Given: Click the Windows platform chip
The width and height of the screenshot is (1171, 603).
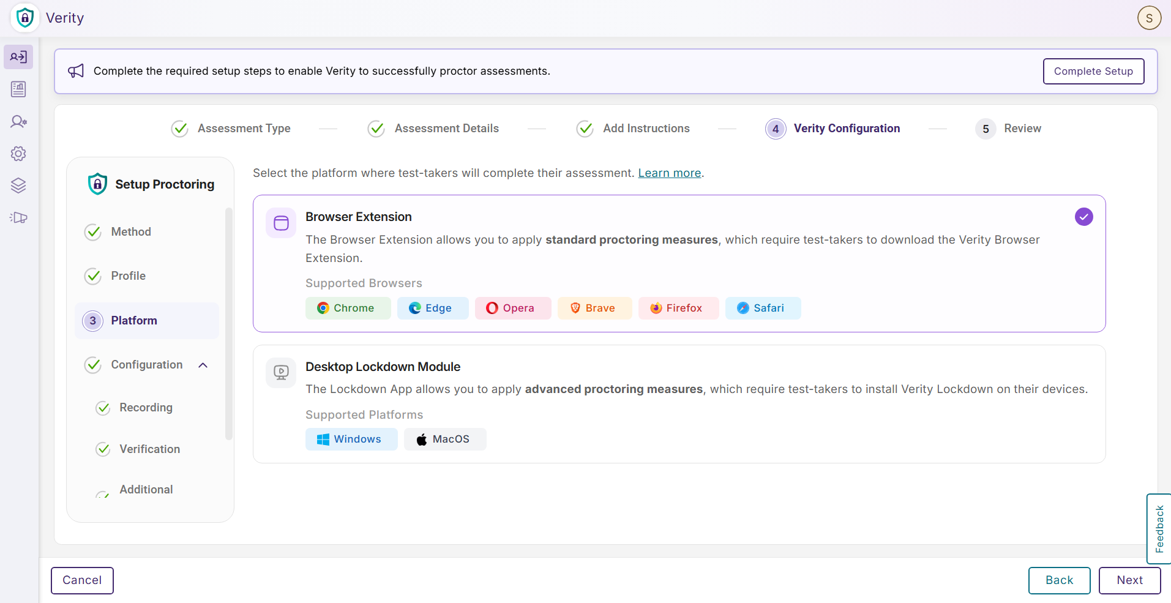Looking at the screenshot, I should tap(351, 439).
